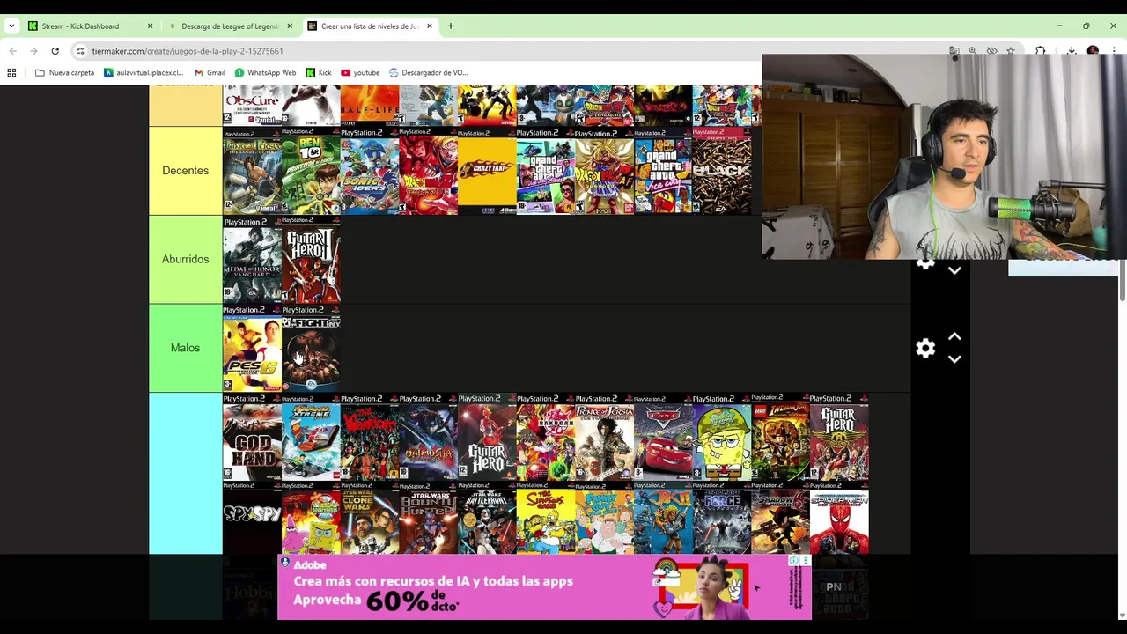This screenshot has height=634, width=1127.
Task: Select the Jak II cover
Action: (x=663, y=518)
